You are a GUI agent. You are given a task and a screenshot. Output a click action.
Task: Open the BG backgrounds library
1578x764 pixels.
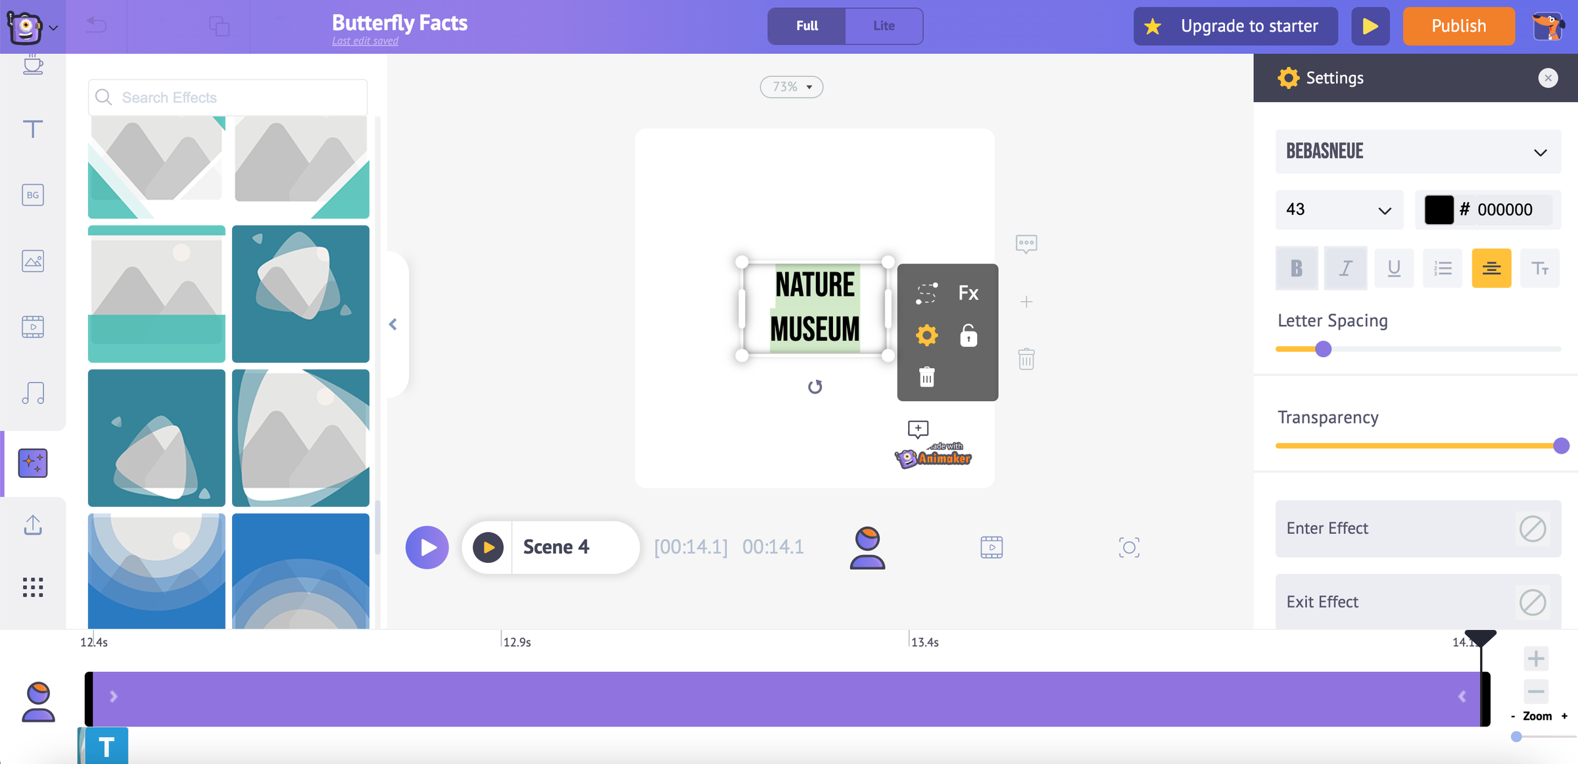(x=33, y=195)
